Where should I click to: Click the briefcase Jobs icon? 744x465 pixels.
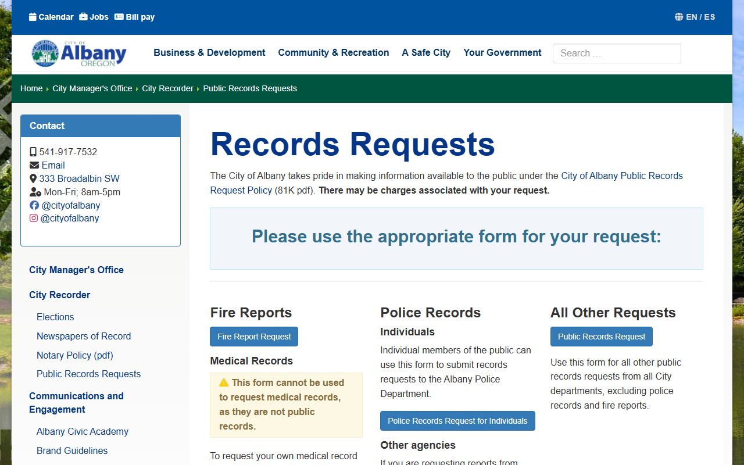pos(83,17)
